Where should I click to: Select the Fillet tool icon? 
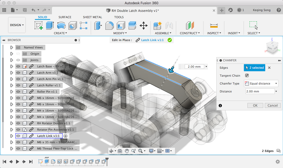(109, 26)
